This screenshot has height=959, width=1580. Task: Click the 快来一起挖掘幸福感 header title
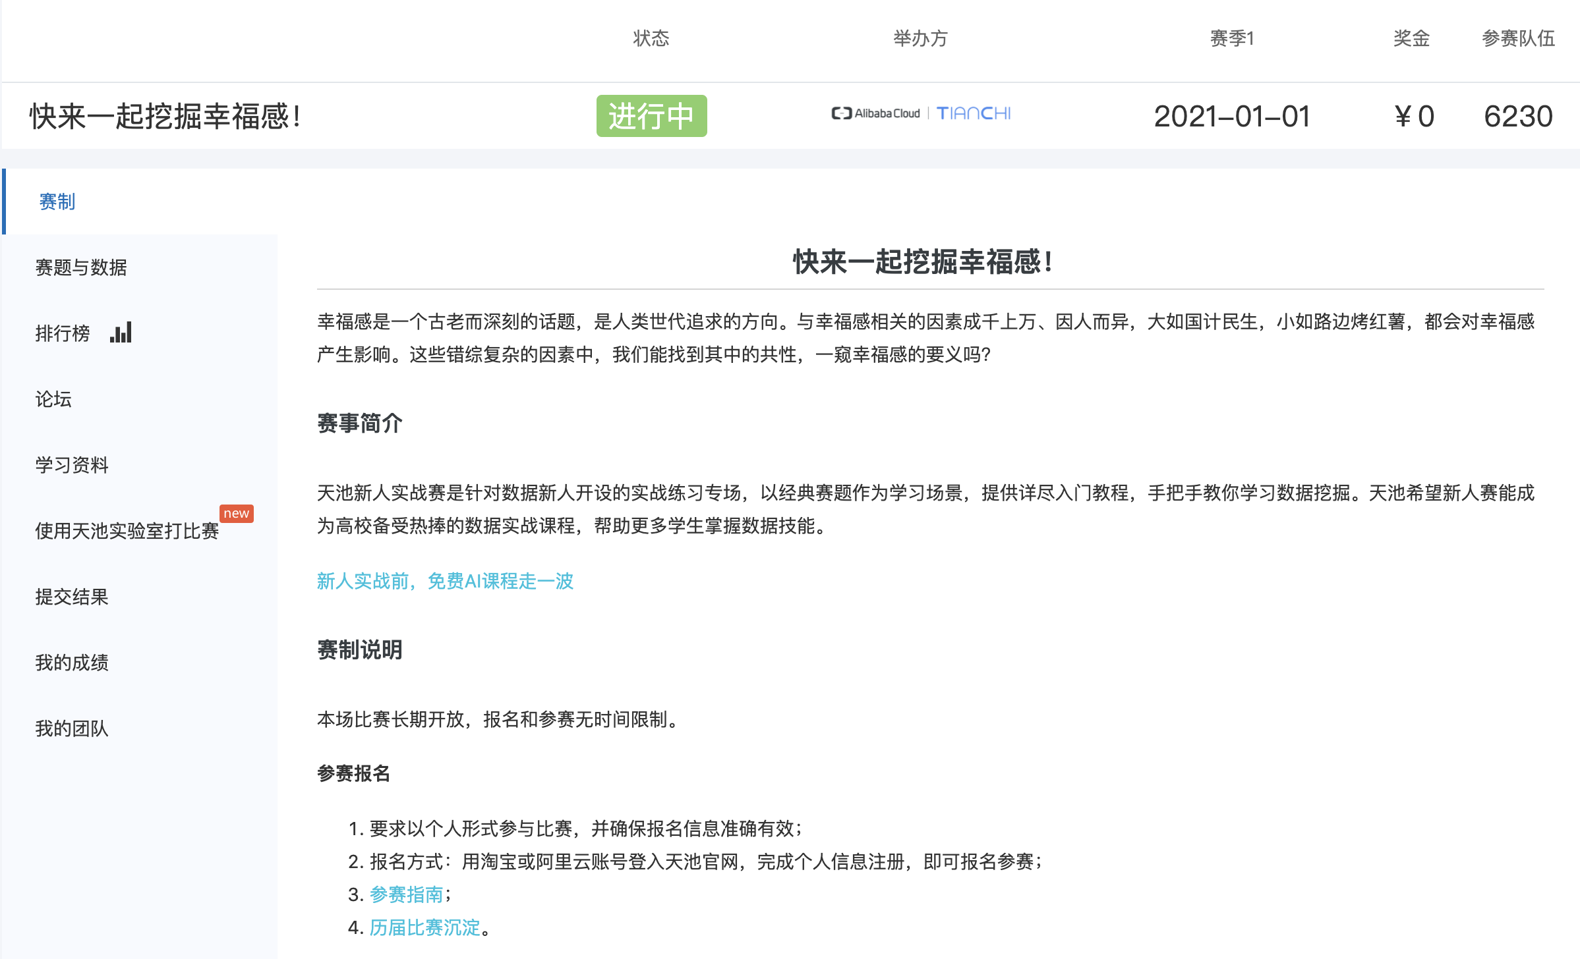[165, 116]
